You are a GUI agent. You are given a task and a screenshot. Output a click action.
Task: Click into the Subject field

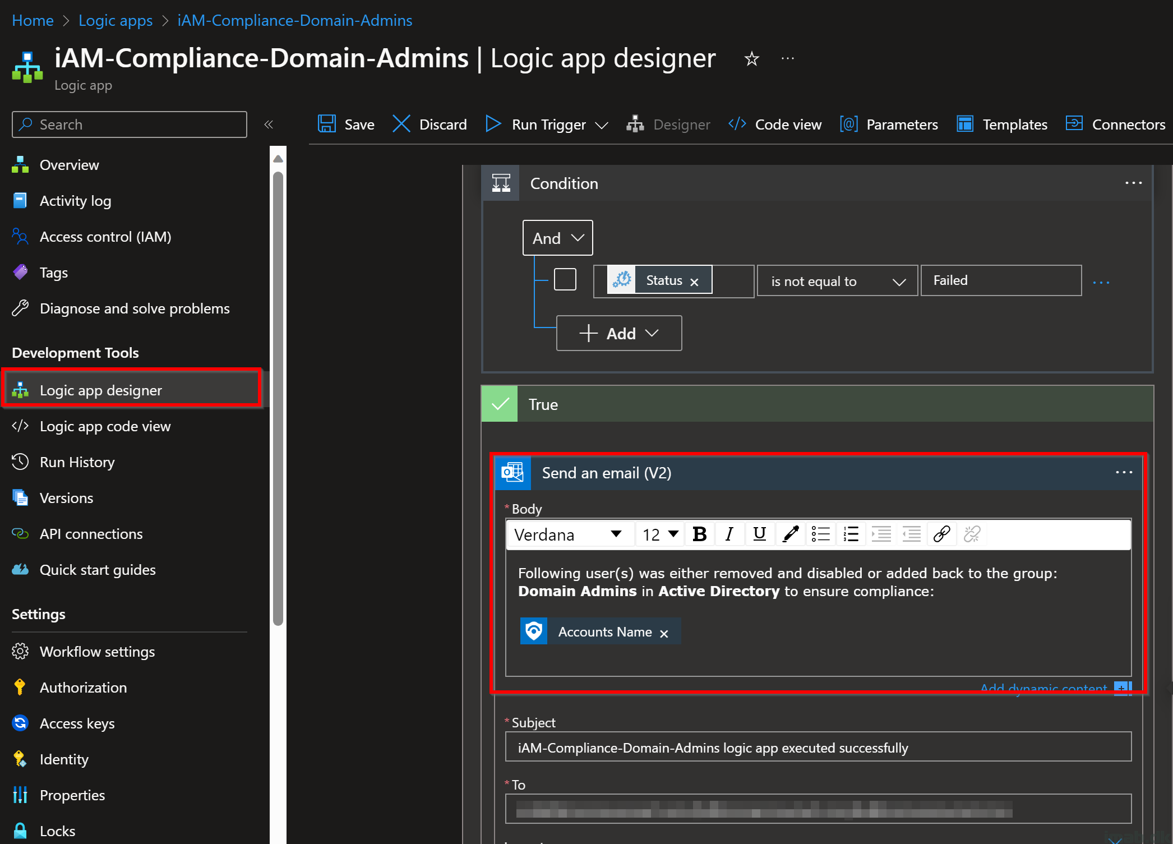818,747
